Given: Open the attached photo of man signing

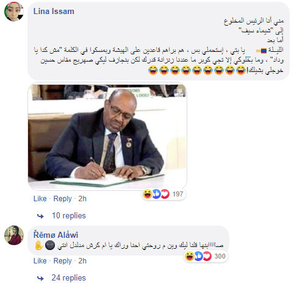Looking at the screenshot, I should [x=107, y=135].
